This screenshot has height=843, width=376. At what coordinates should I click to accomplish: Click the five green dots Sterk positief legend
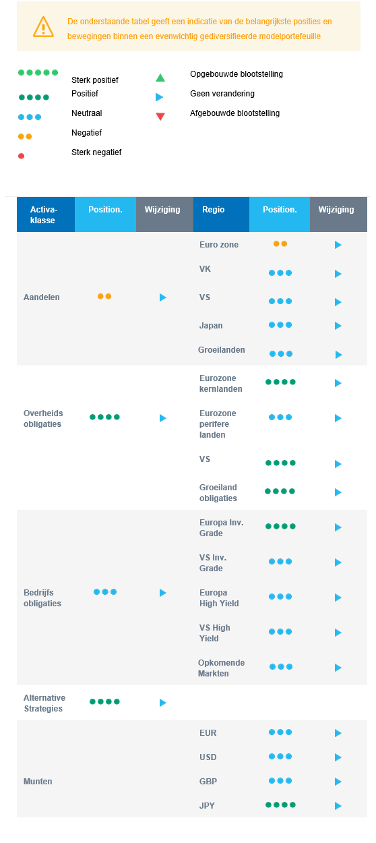point(38,72)
